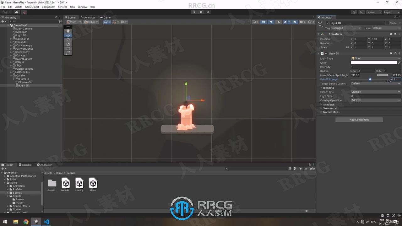Click the Step frame button
This screenshot has width=402, height=226.
208,12
